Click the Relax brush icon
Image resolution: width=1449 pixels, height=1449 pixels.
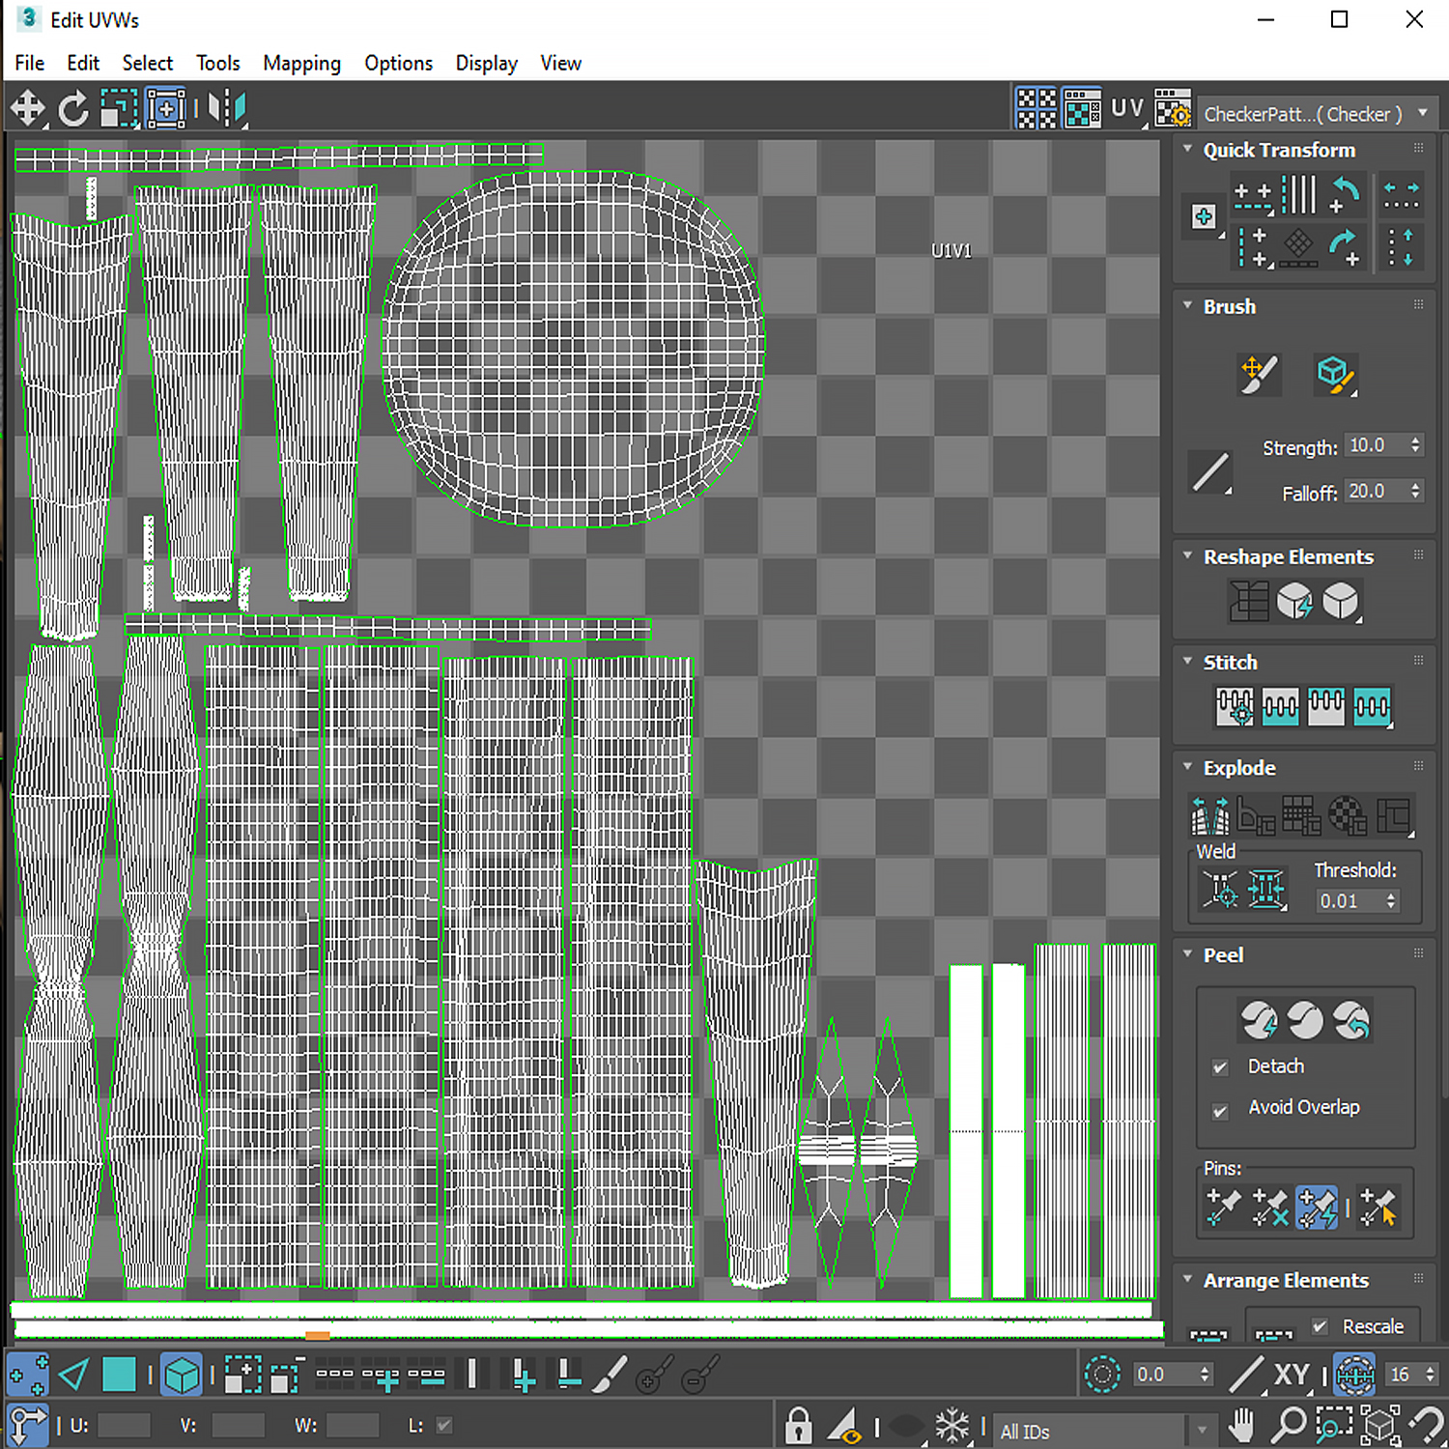1335,375
